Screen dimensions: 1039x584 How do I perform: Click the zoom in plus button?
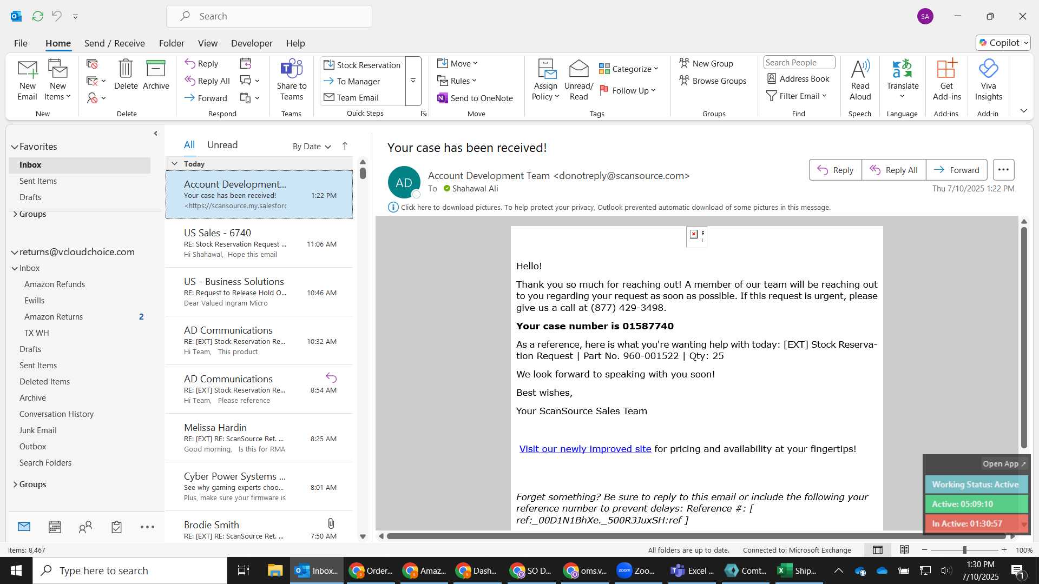1004,550
